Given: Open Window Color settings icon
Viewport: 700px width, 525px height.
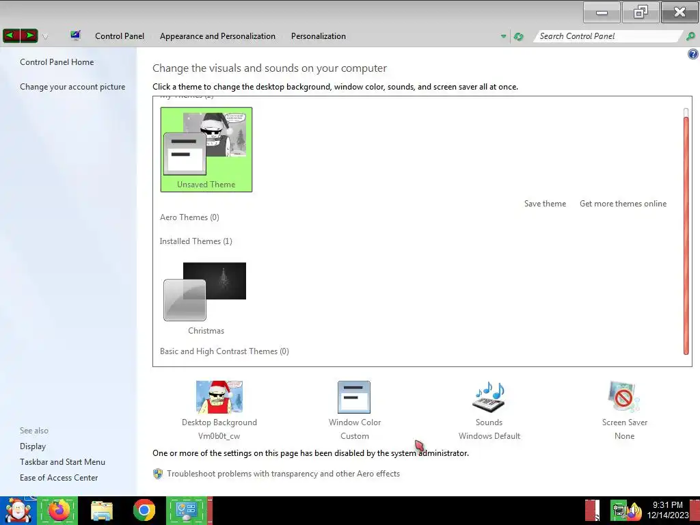Looking at the screenshot, I should click(354, 397).
